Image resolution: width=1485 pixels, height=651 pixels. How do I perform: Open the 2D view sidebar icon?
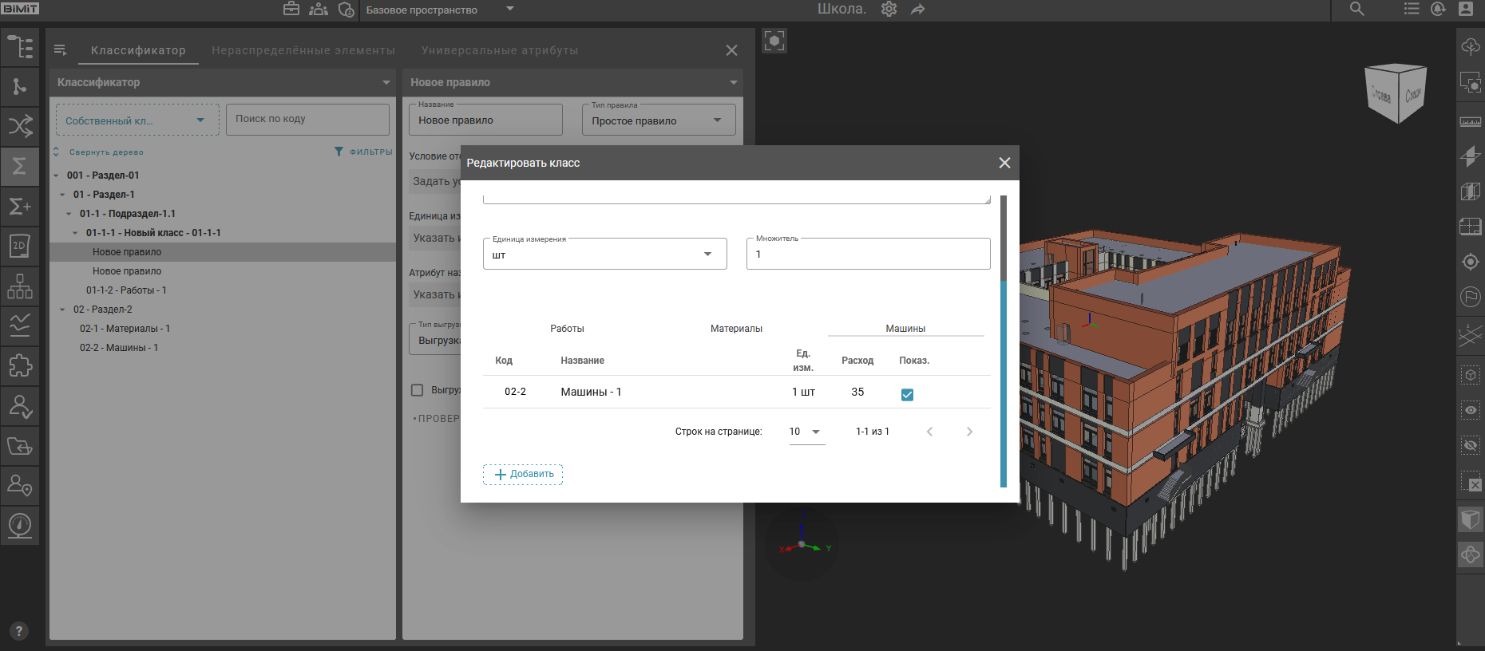pyautogui.click(x=20, y=246)
